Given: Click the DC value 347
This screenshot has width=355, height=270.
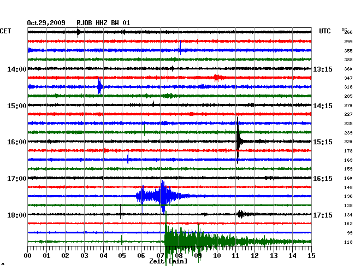Looking at the screenshot, I should 348,78.
